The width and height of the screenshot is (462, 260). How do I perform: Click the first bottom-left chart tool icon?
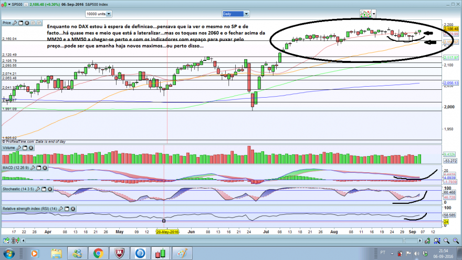pos(6,241)
